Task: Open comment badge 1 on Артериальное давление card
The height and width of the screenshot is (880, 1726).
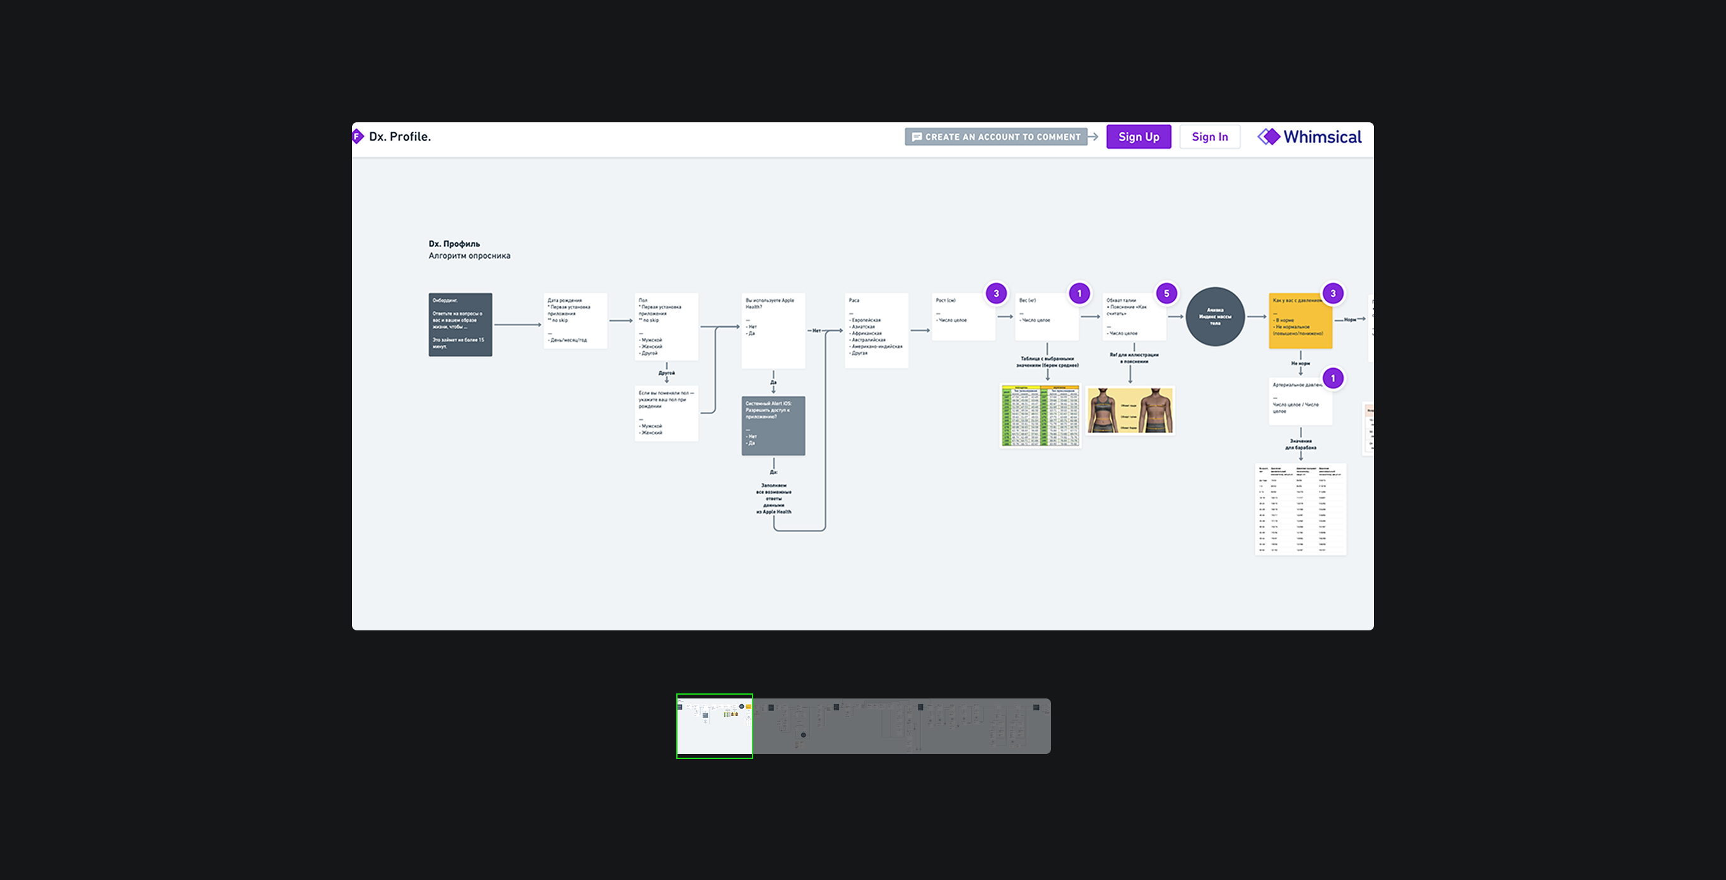Action: pyautogui.click(x=1333, y=378)
